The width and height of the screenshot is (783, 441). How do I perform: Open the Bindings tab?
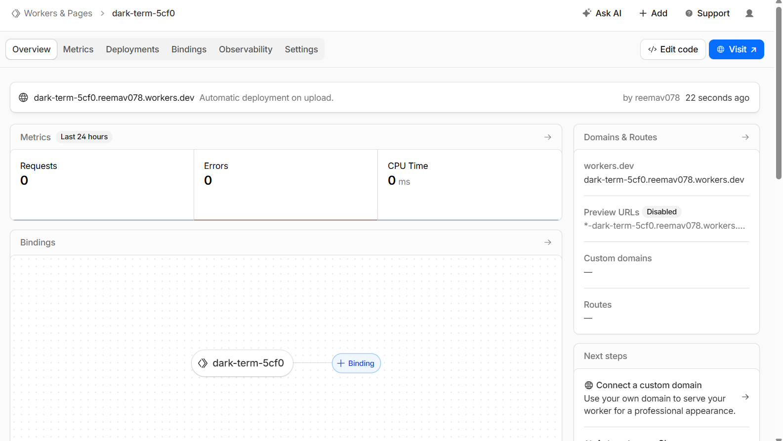(189, 49)
